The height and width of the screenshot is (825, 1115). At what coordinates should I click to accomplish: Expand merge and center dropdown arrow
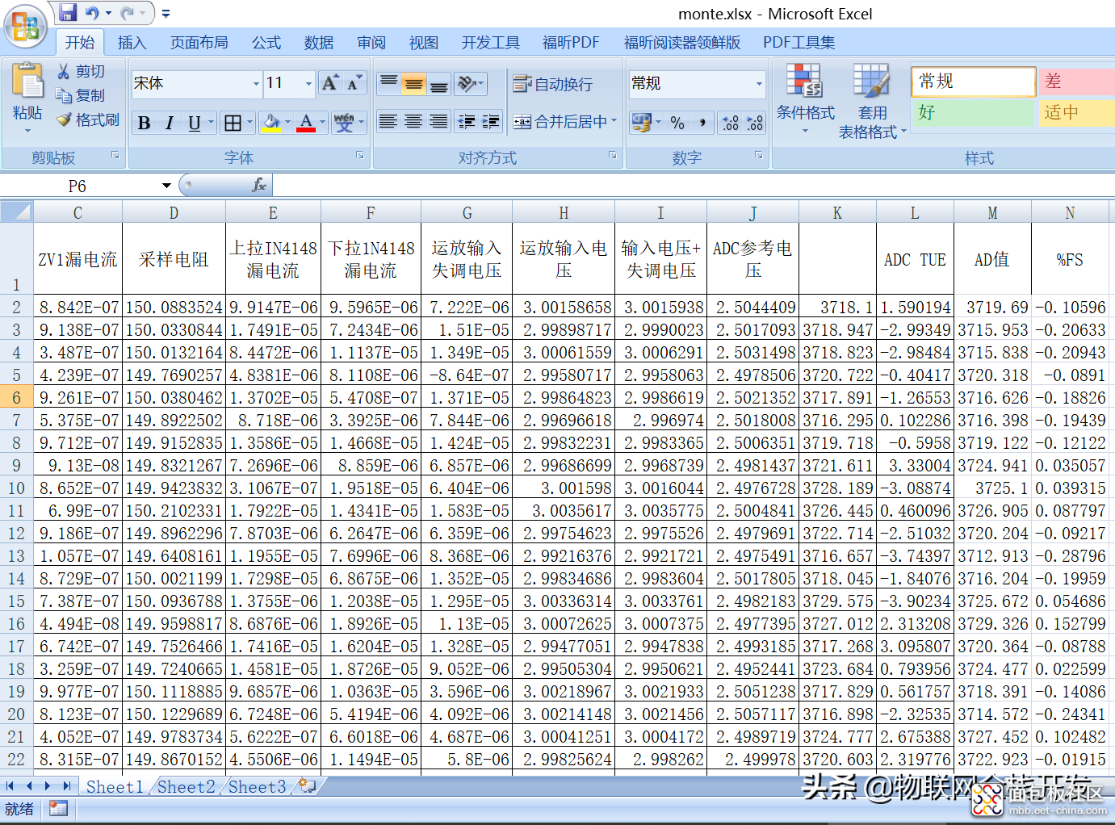click(614, 121)
